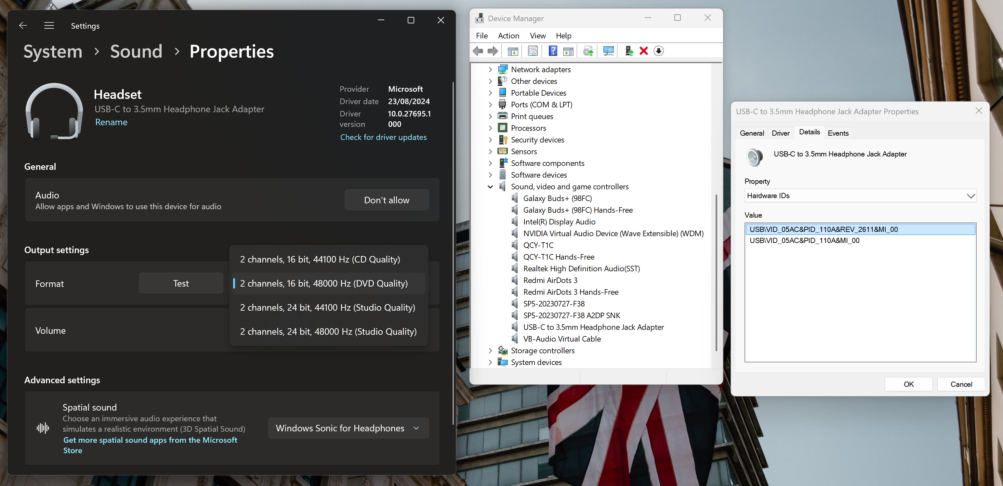Click Show/Hide Console Tree toolbar icon
Viewport: 1003px width, 486px height.
(x=513, y=51)
